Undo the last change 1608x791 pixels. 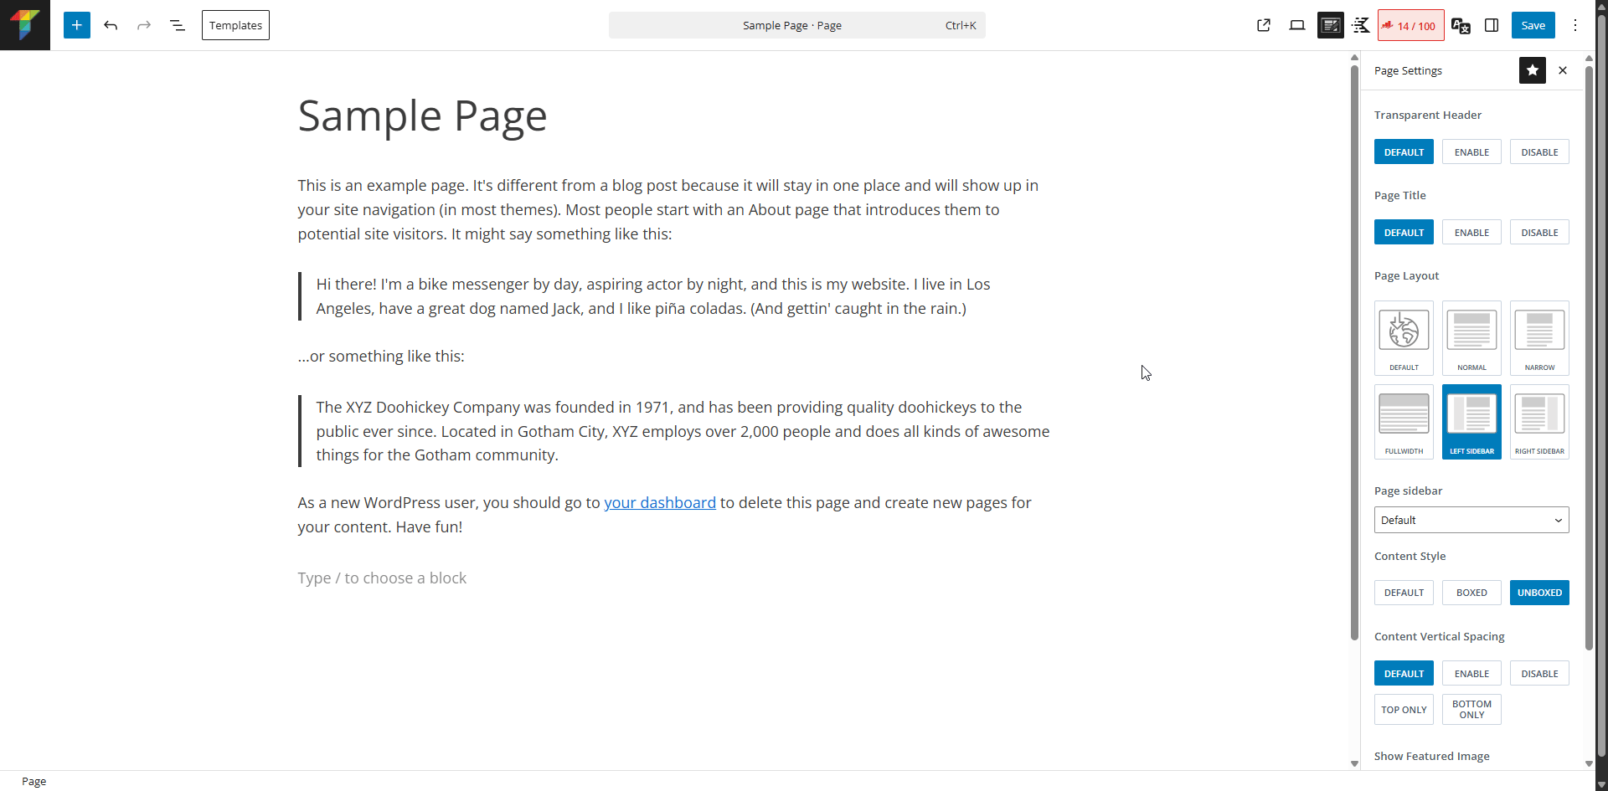point(111,25)
